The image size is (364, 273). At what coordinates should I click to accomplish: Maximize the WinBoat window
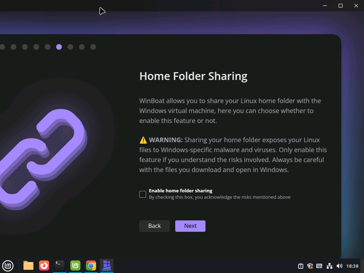pyautogui.click(x=341, y=6)
